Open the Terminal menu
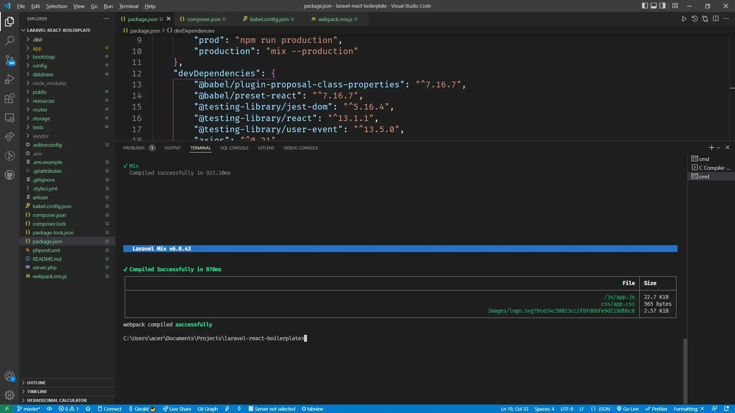735x413 pixels. [129, 6]
